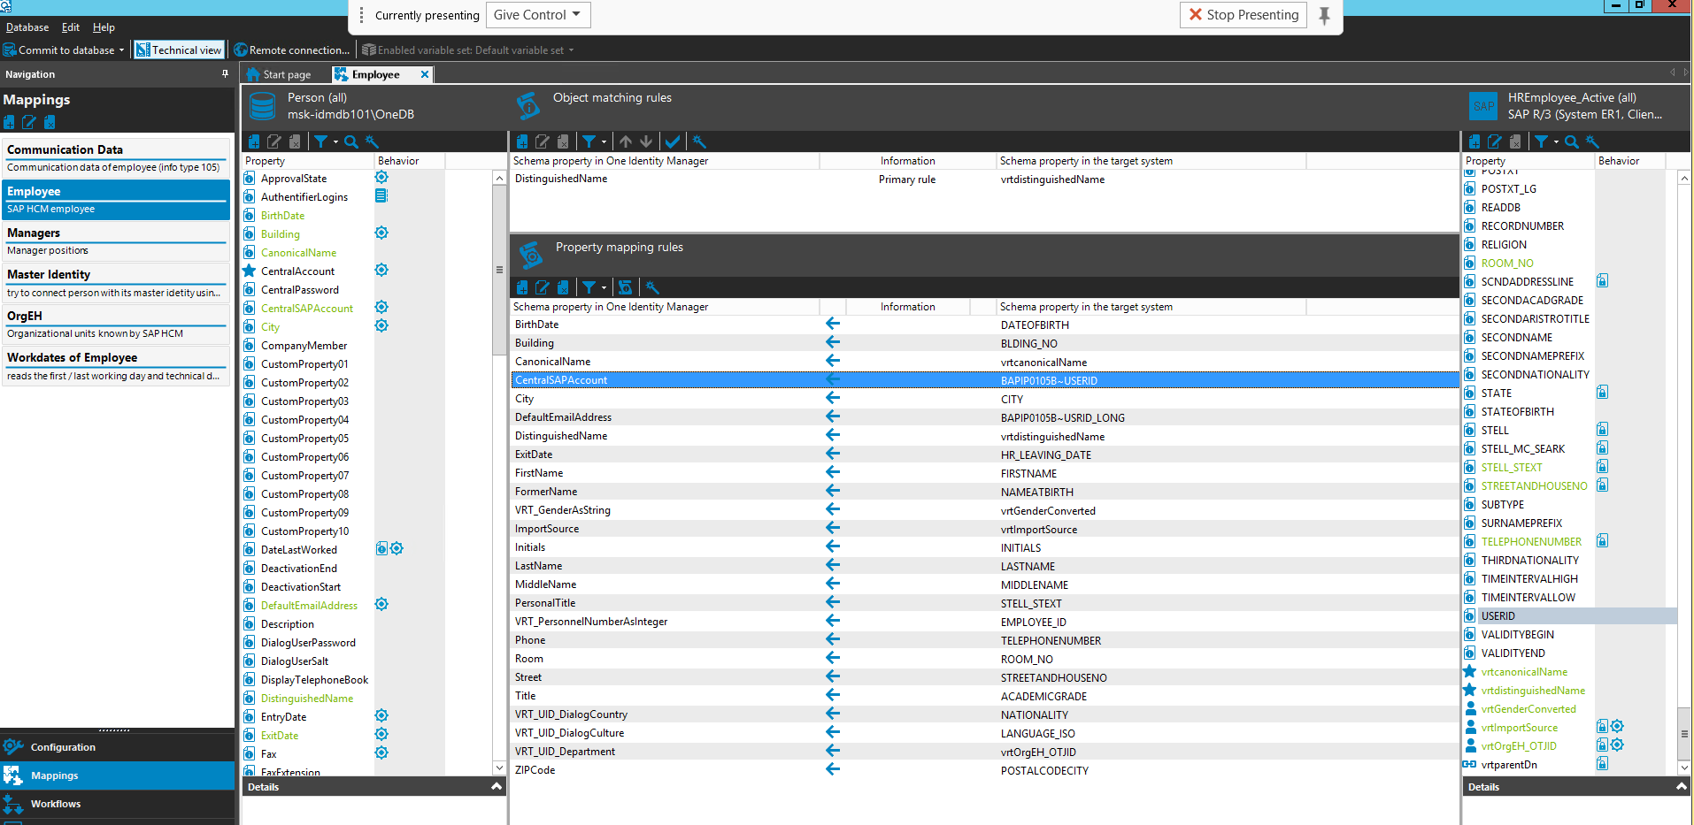
Task: Click the Remote connection button
Action: [x=292, y=50]
